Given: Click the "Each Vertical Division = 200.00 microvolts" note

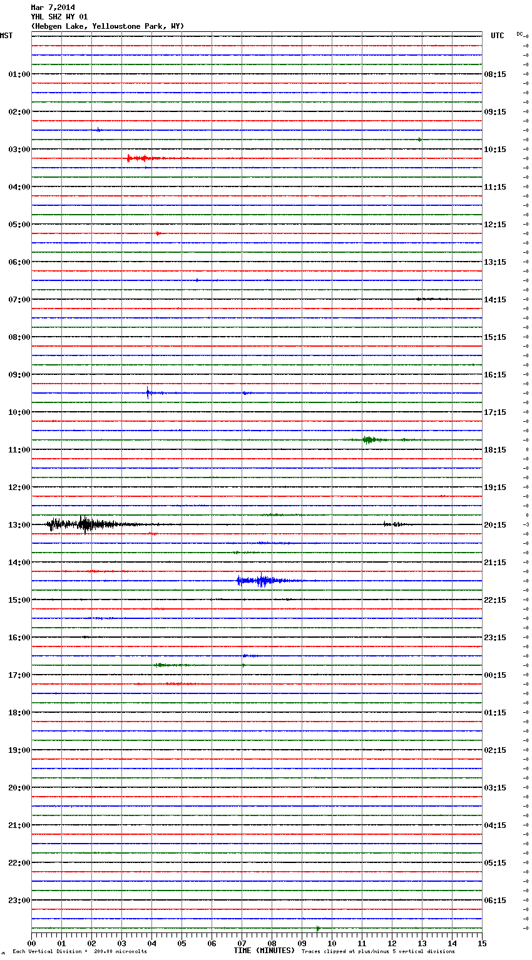Looking at the screenshot, I should pyautogui.click(x=79, y=952).
